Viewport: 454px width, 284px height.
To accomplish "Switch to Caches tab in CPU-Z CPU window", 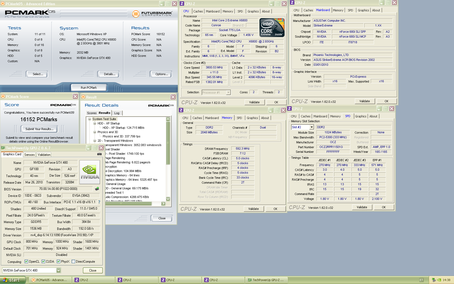I will (198, 11).
